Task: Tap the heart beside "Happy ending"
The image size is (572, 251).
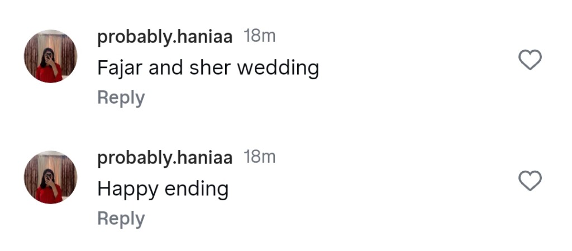Action: (x=530, y=181)
